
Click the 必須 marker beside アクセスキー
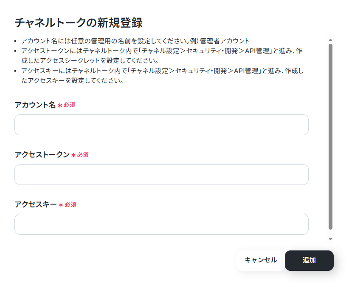[70, 205]
